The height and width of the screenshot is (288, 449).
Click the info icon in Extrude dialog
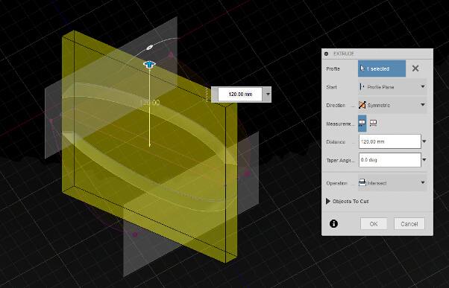(333, 224)
